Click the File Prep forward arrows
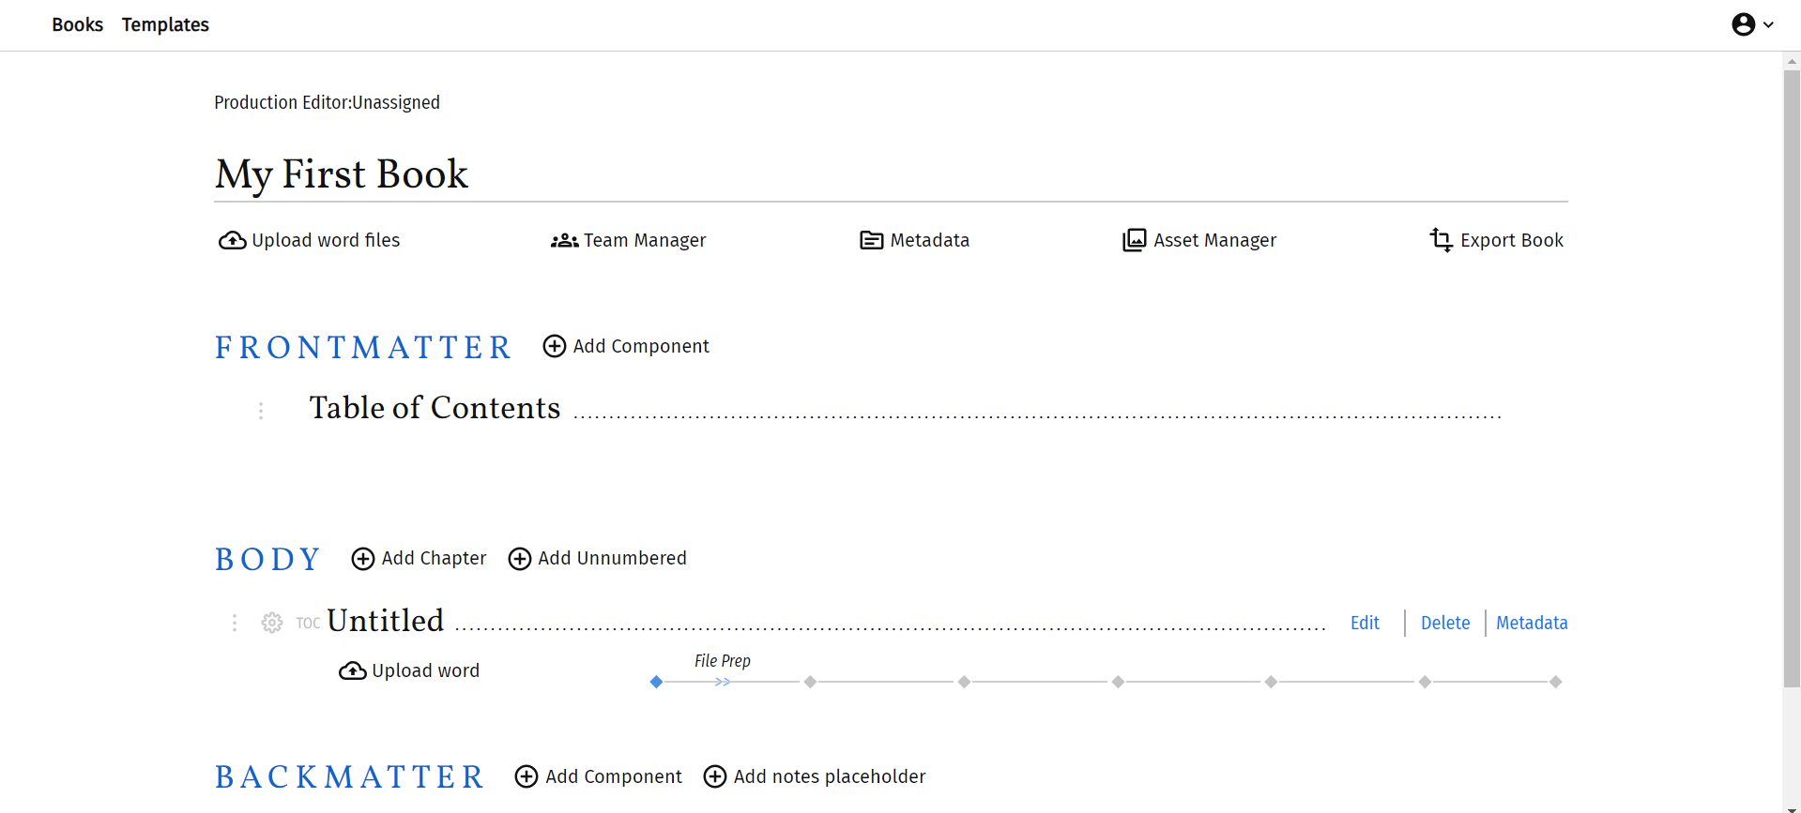 click(x=722, y=683)
